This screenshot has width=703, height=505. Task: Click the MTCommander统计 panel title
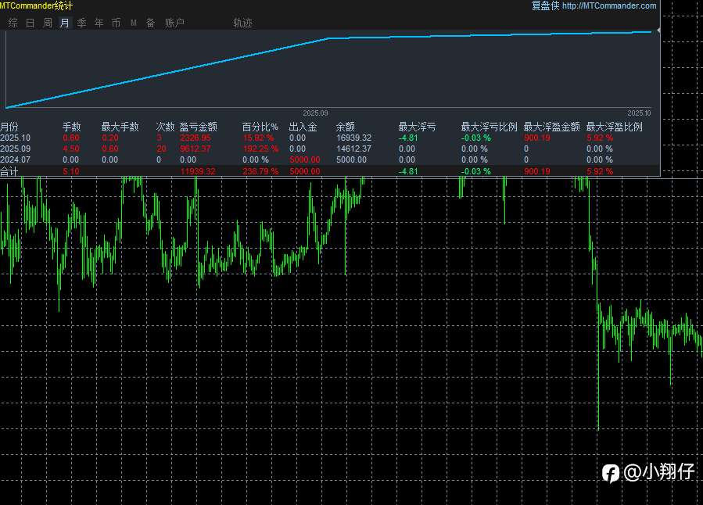tap(36, 5)
